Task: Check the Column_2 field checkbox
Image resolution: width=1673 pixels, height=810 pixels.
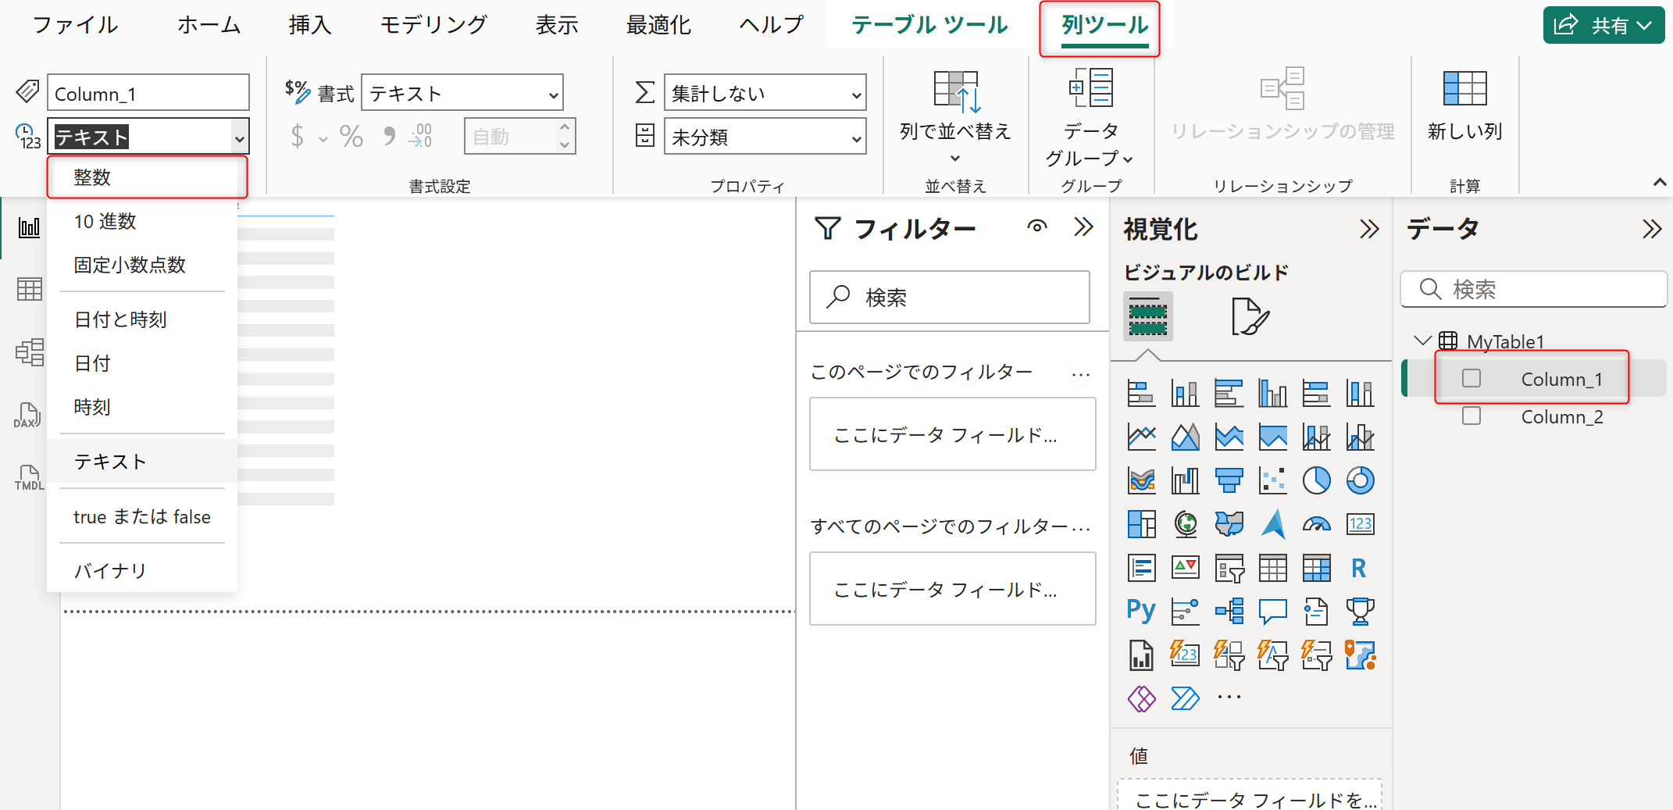Action: 1471,416
